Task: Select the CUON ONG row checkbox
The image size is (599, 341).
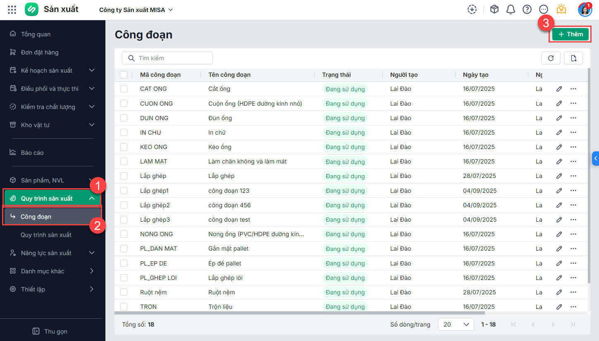Action: coord(124,104)
